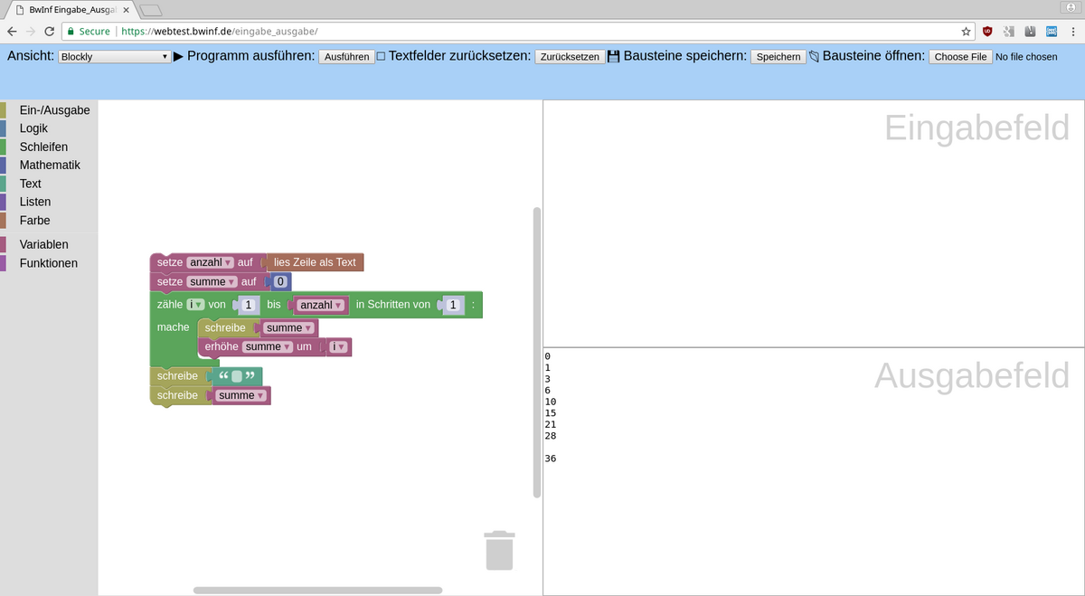Click the Choose File button
The width and height of the screenshot is (1085, 596).
960,56
